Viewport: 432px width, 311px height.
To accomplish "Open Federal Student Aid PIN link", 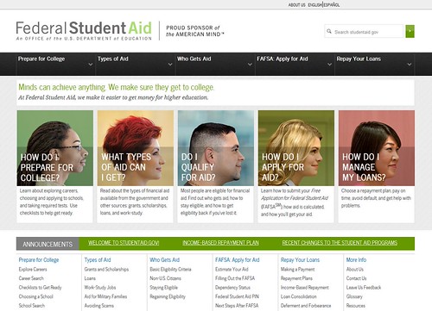I will [x=237, y=296].
